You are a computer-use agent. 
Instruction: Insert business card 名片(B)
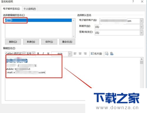pyautogui.click(x=96, y=54)
